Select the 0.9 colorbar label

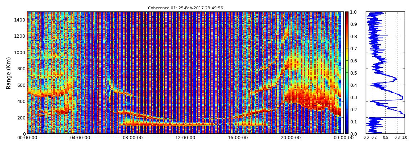354,24
